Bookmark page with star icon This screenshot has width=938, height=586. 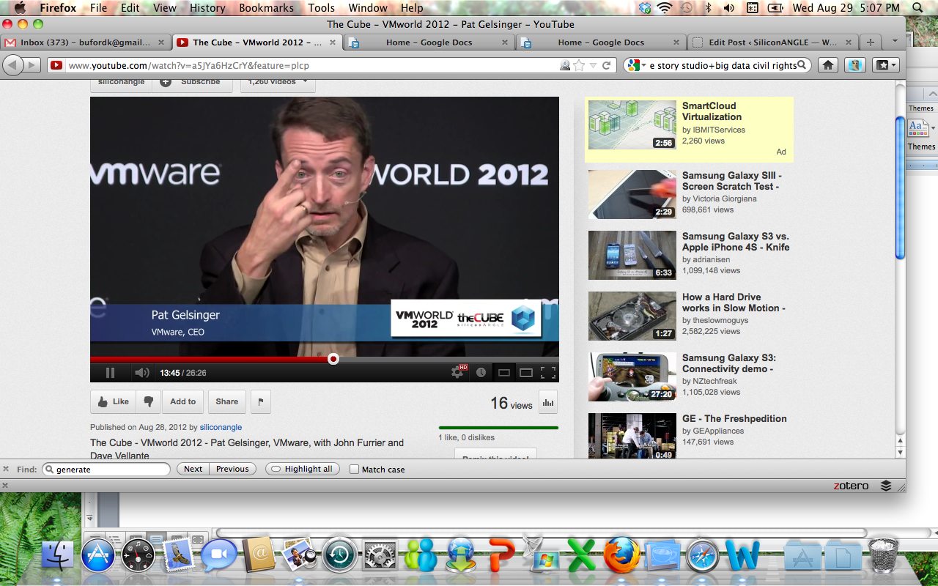579,65
